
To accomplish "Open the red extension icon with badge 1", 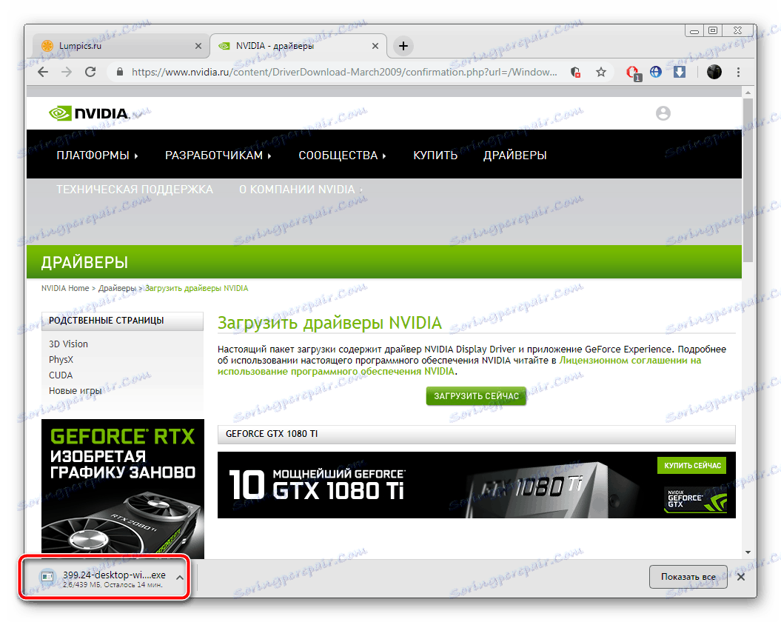I will pos(633,73).
